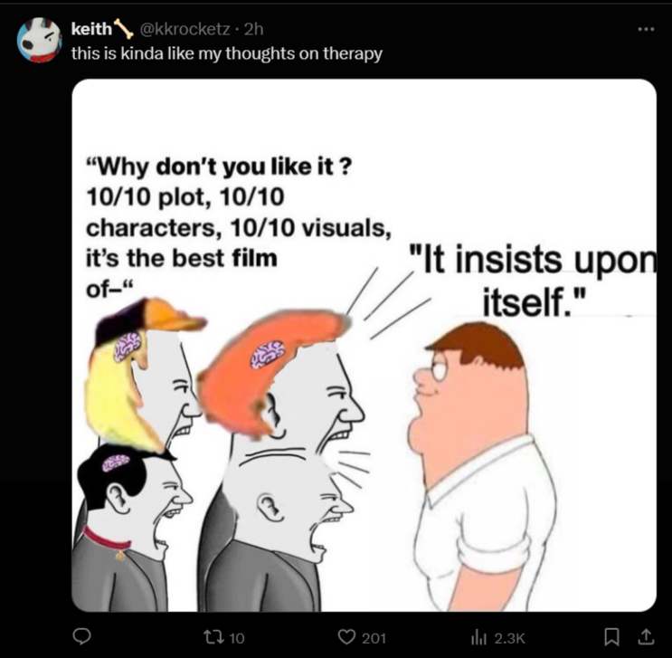Bookmark this tweet

click(x=611, y=637)
